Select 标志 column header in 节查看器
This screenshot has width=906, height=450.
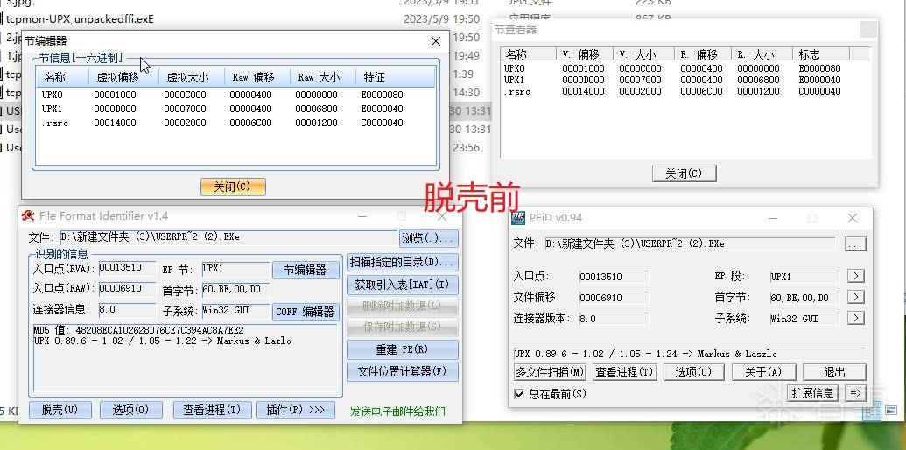(x=820, y=54)
